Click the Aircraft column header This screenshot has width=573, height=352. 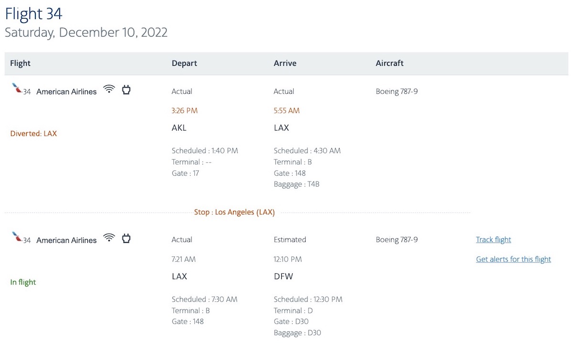click(390, 63)
